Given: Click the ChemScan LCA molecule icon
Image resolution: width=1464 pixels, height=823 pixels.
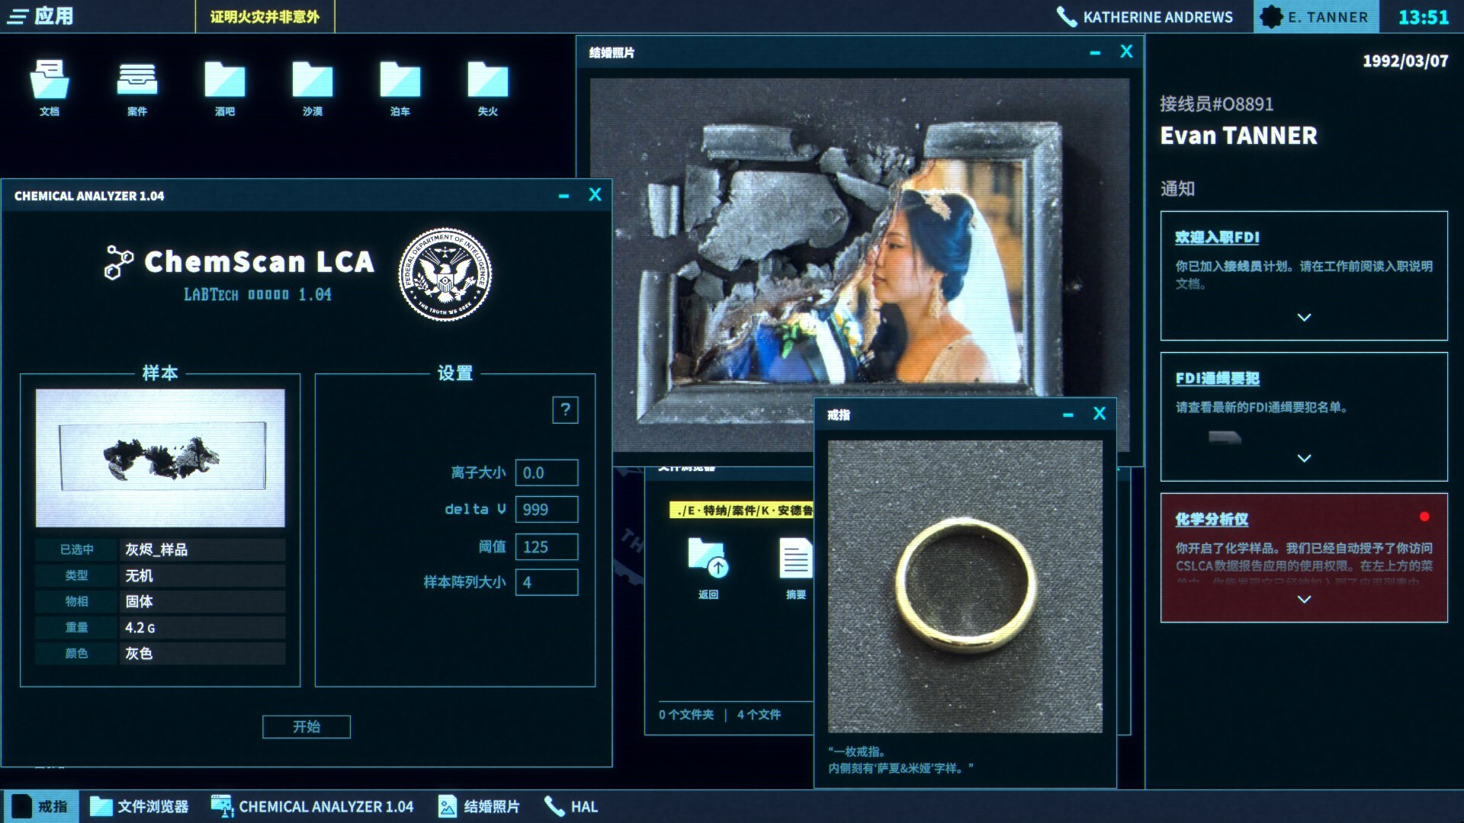Looking at the screenshot, I should point(116,264).
